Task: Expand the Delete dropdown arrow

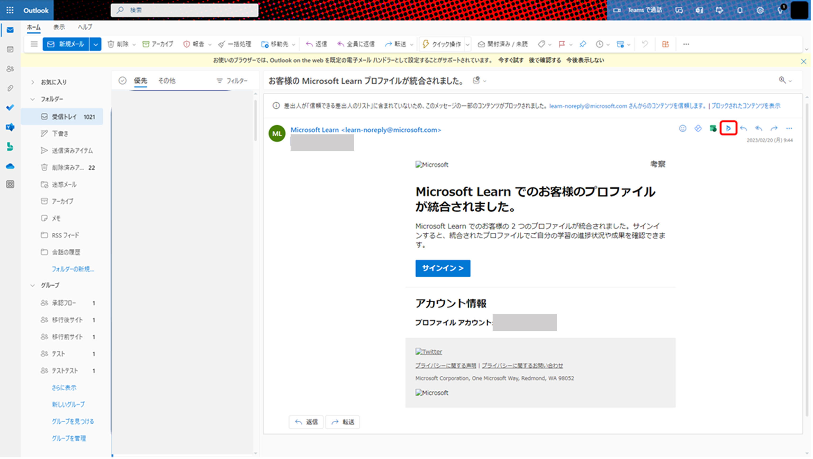Action: 134,44
